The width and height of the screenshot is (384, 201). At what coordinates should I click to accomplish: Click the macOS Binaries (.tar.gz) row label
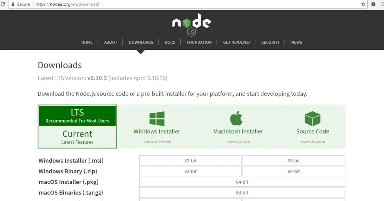tap(71, 193)
